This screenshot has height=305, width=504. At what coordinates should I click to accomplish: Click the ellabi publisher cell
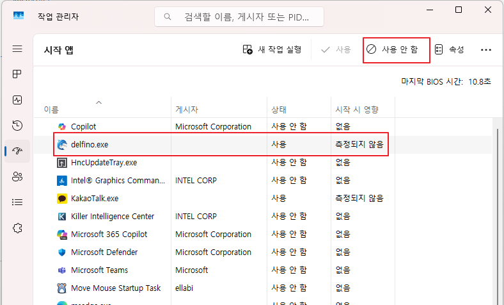(184, 288)
